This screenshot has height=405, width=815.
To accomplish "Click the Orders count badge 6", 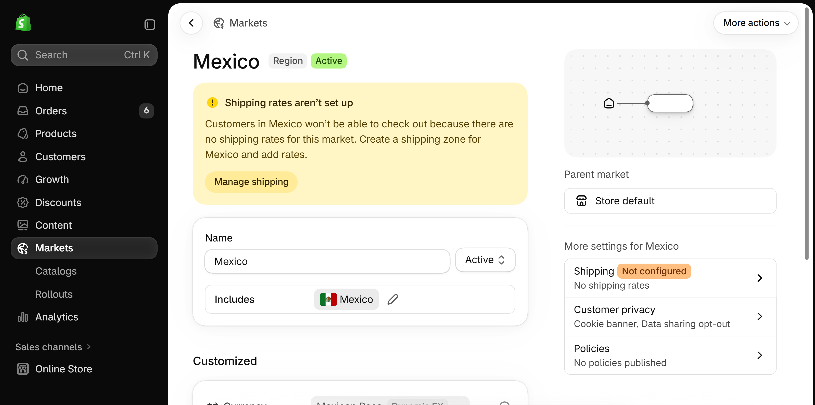I will tap(146, 111).
